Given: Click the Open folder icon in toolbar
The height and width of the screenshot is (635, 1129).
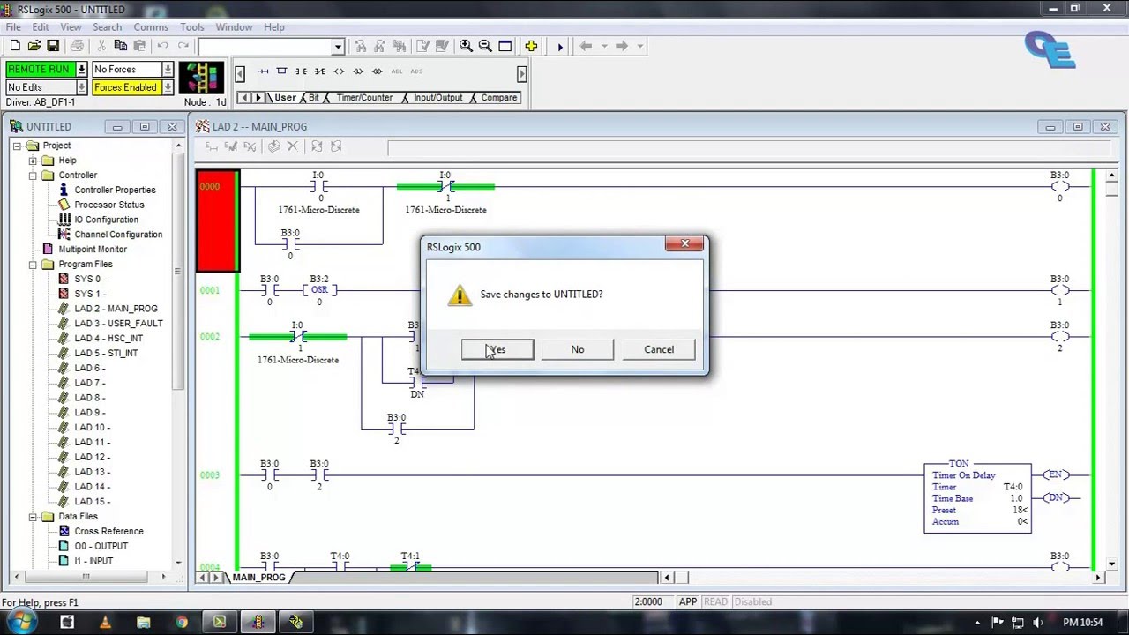Looking at the screenshot, I should pos(34,46).
